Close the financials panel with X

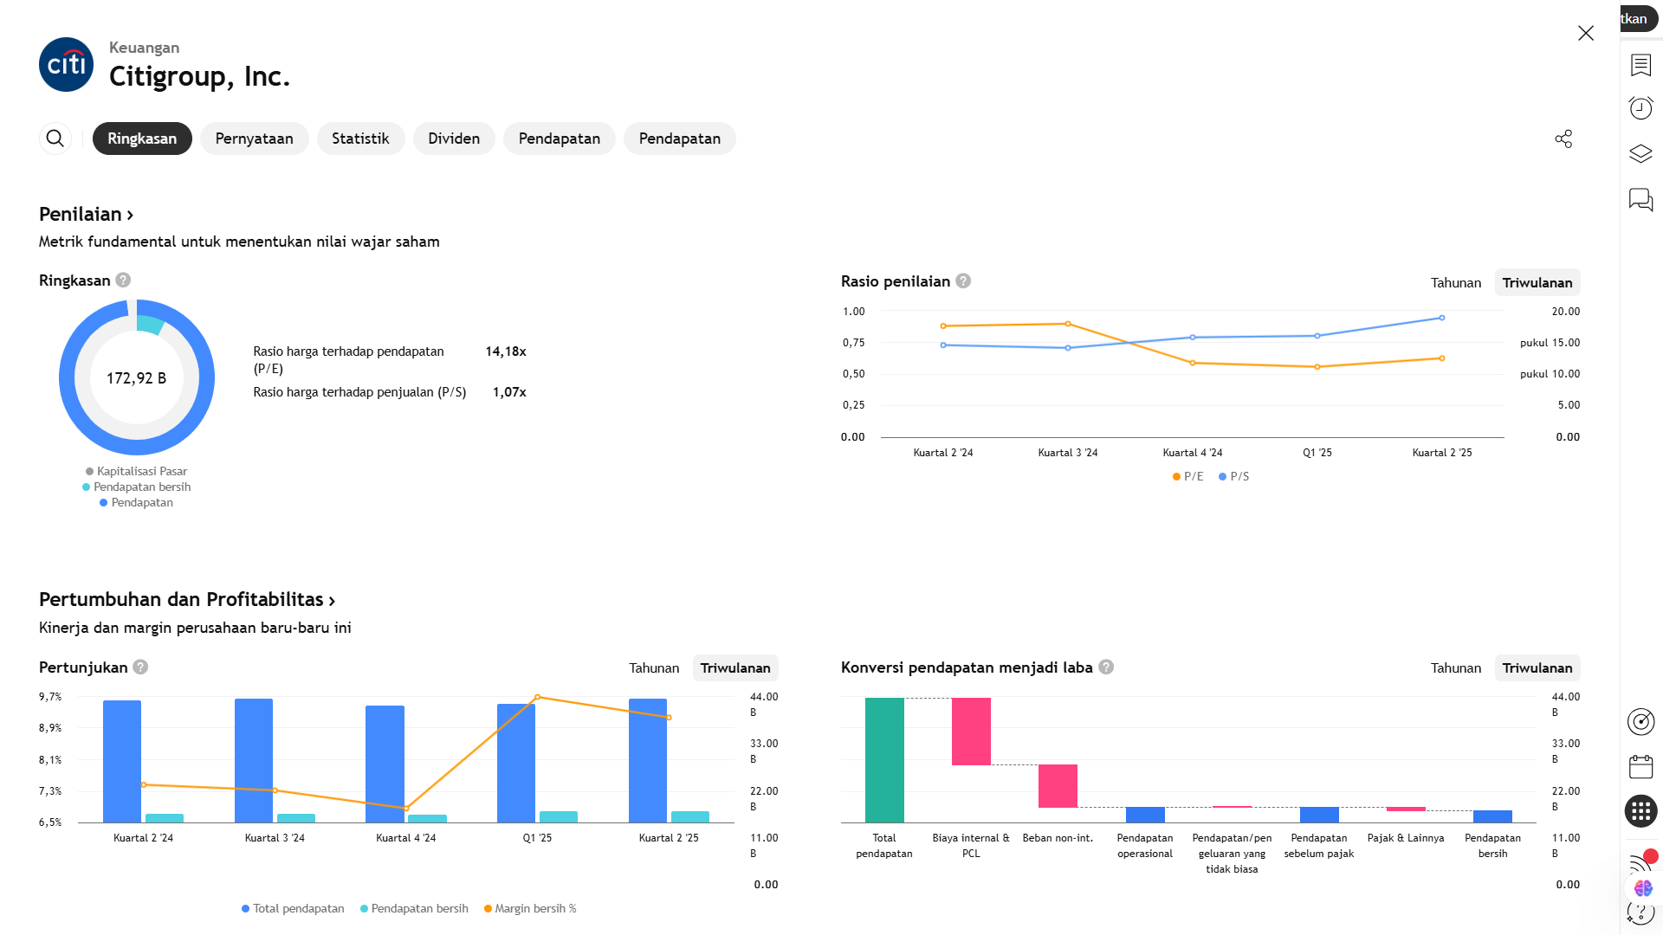point(1585,33)
